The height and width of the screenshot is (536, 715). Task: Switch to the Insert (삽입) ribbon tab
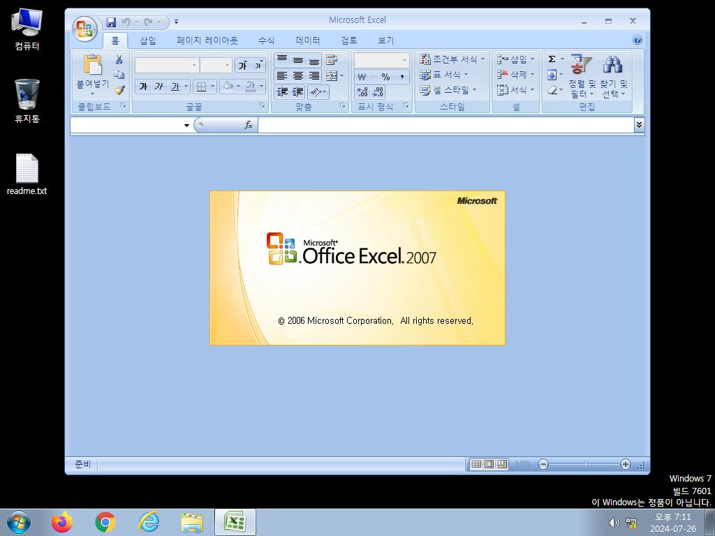(148, 40)
